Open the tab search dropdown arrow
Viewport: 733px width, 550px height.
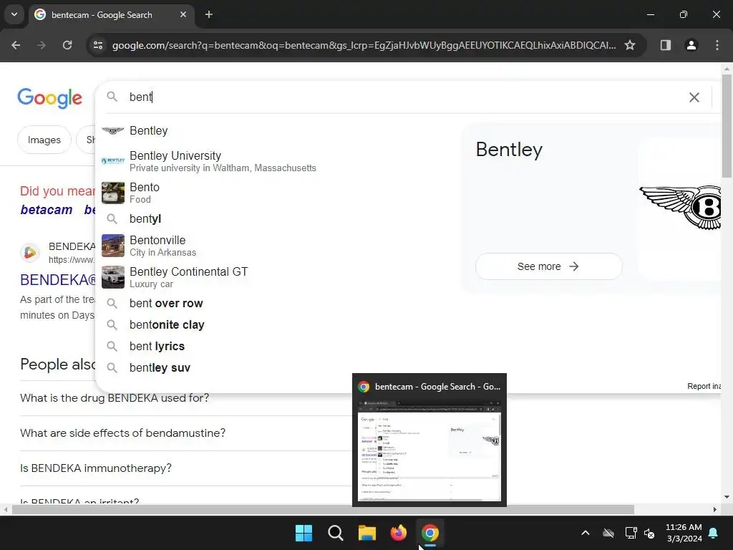[x=14, y=14]
